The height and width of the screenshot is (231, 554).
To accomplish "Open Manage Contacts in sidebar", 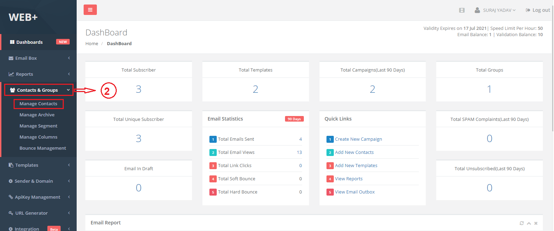I will tap(38, 104).
